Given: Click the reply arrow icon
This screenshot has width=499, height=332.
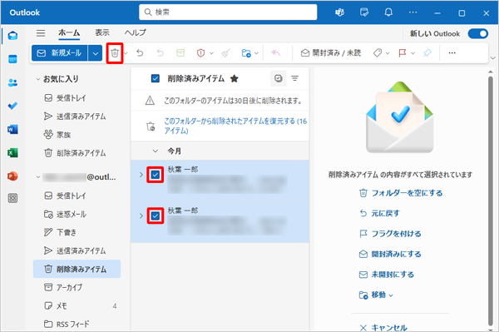Looking at the screenshot, I should click(276, 53).
